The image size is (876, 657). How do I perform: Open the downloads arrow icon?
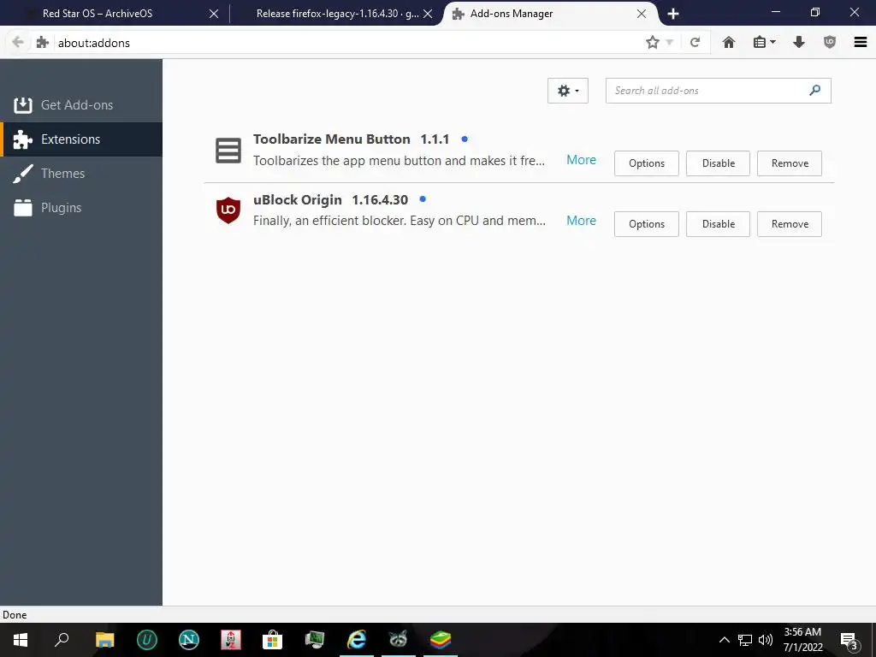tap(799, 43)
